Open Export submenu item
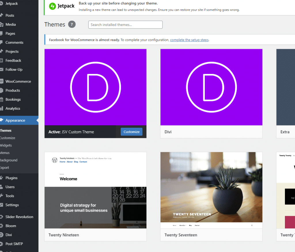Screen dimensions: 295x252 [5, 168]
